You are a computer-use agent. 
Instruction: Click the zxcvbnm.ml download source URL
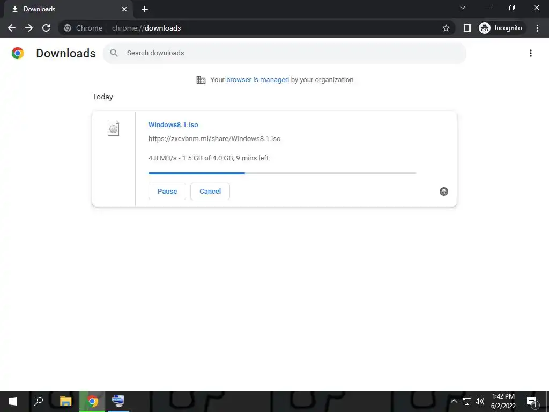(x=214, y=139)
